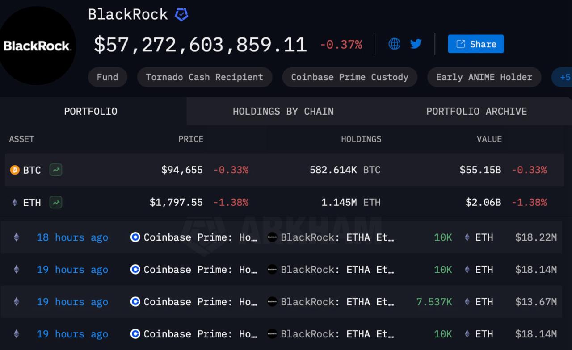This screenshot has width=572, height=350.
Task: Select the Fund tag
Action: click(108, 77)
